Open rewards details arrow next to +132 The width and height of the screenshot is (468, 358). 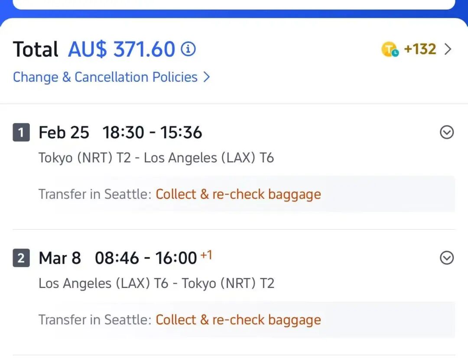(x=448, y=49)
